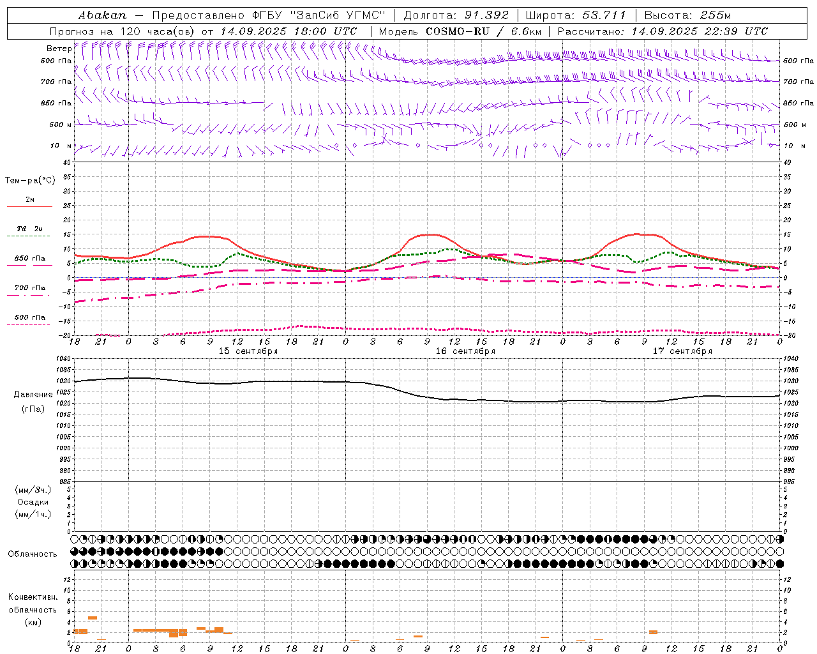Click the "Широта: 53.711" header field
Screen dimensions: 817x654
tap(576, 15)
